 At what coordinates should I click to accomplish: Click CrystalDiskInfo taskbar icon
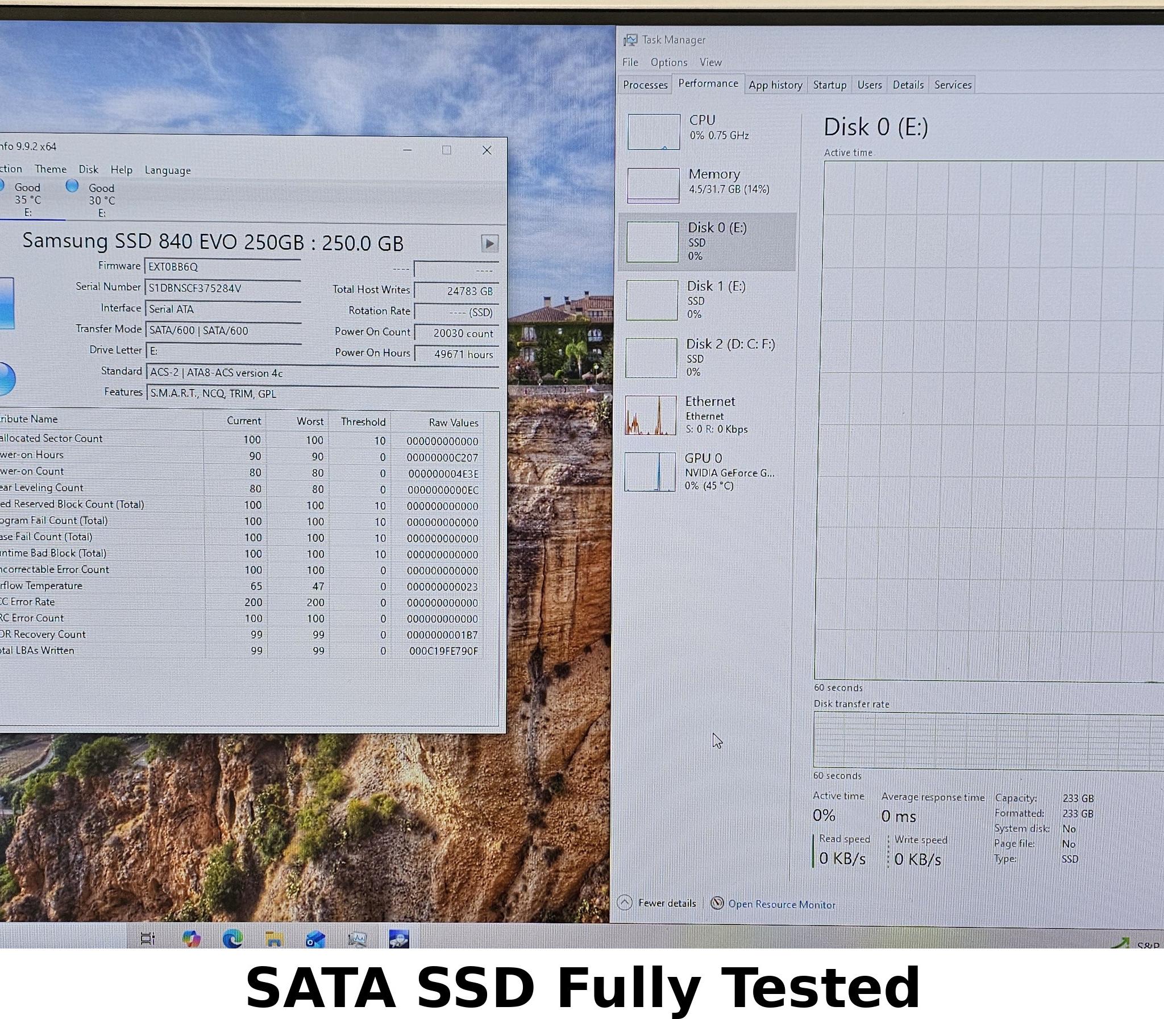(x=399, y=939)
